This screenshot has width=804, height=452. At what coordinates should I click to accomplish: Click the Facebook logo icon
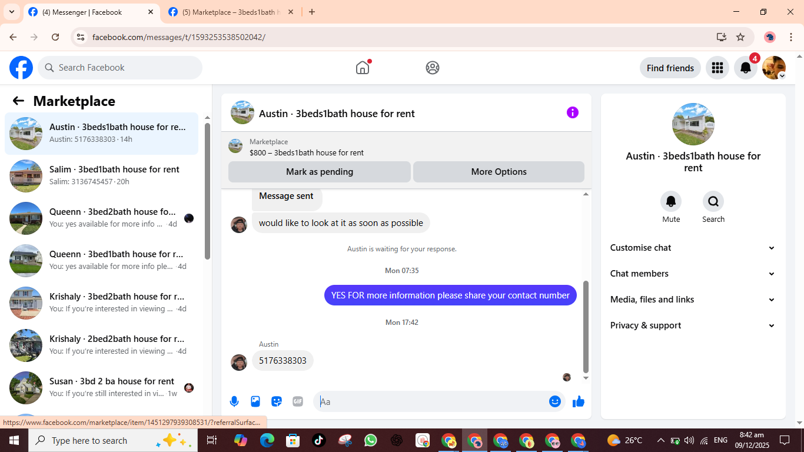coord(21,68)
